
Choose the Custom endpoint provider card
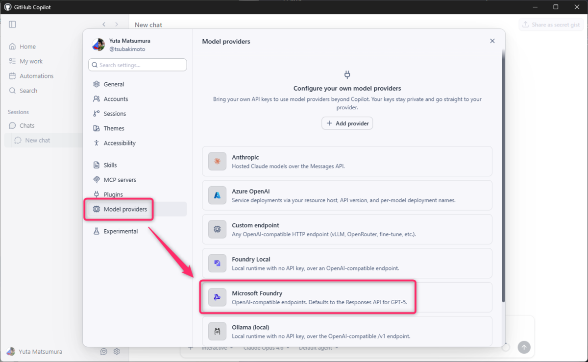pyautogui.click(x=347, y=229)
